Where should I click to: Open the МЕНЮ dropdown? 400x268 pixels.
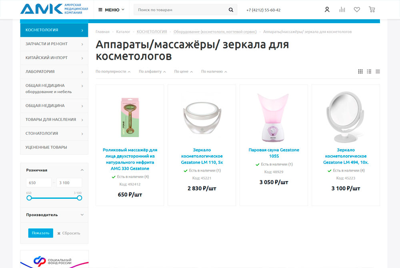[112, 10]
